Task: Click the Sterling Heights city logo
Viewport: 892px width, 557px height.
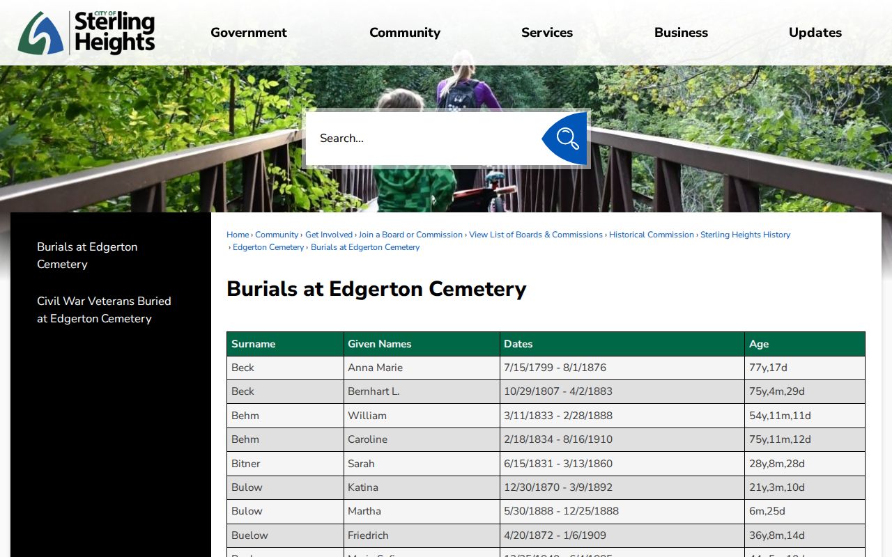Action: tap(86, 33)
